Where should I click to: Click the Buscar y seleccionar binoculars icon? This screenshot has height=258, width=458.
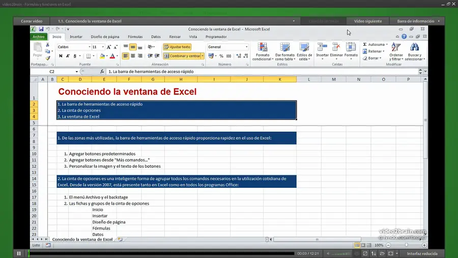pos(414,47)
